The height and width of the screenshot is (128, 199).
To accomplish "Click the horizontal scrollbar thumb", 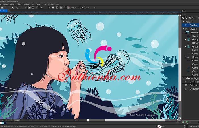I will pyautogui.click(x=135, y=120).
